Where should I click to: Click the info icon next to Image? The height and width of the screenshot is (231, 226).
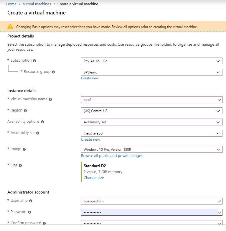point(24,149)
